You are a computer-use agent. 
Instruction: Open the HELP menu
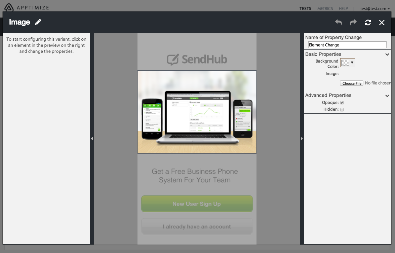[343, 8]
